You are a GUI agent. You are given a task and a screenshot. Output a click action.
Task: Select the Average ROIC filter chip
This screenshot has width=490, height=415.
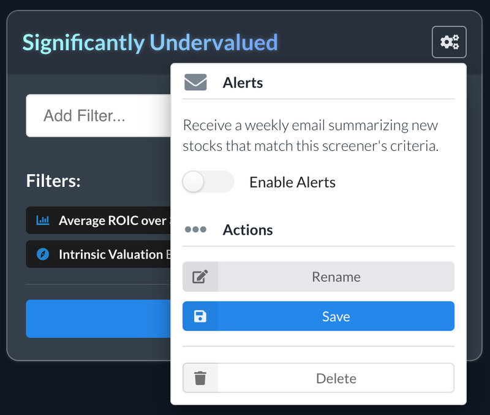[98, 220]
